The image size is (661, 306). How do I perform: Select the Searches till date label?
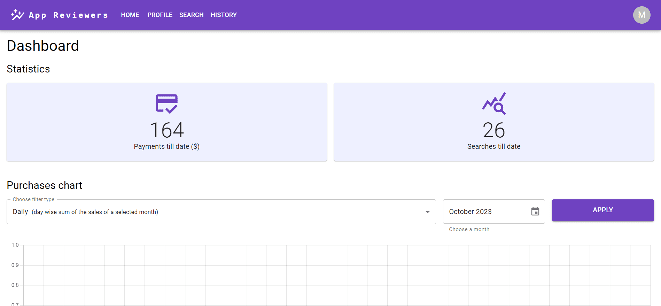click(x=493, y=146)
